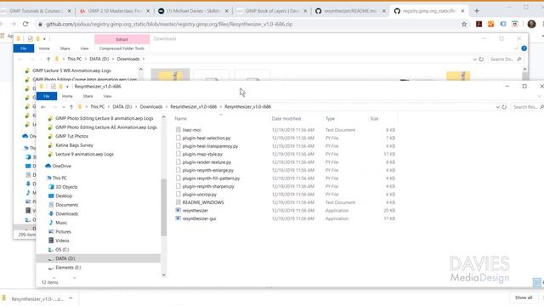Open Extract tab in Downloads window
This screenshot has width=544, height=306.
(x=122, y=39)
